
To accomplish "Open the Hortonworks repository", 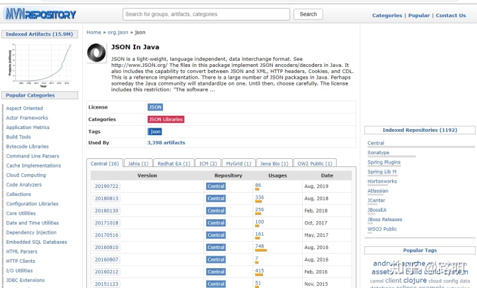I will click(382, 181).
